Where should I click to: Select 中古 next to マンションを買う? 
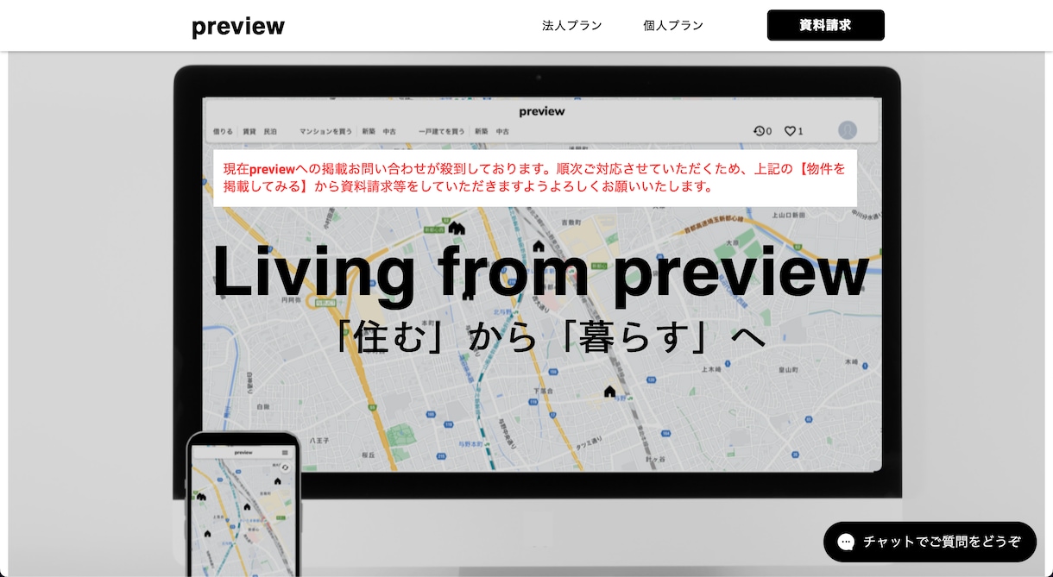pos(389,132)
